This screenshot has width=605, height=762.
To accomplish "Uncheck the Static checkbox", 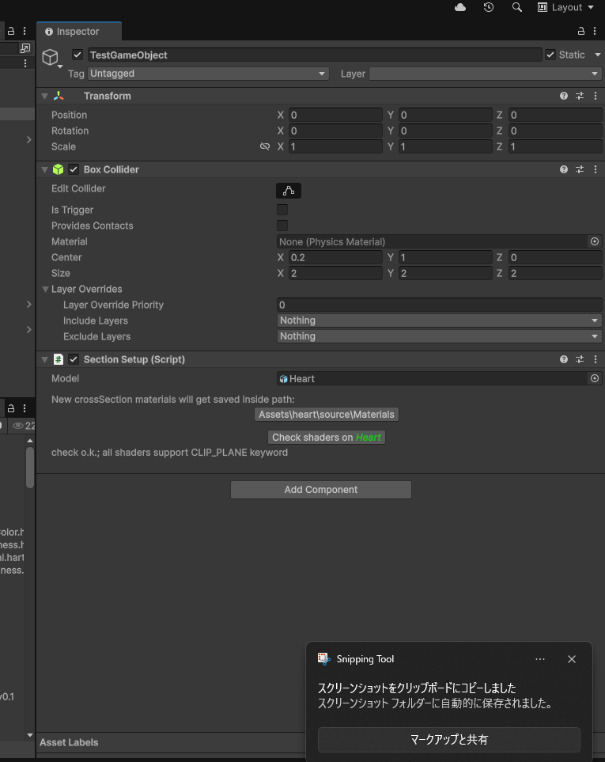I will click(x=550, y=55).
